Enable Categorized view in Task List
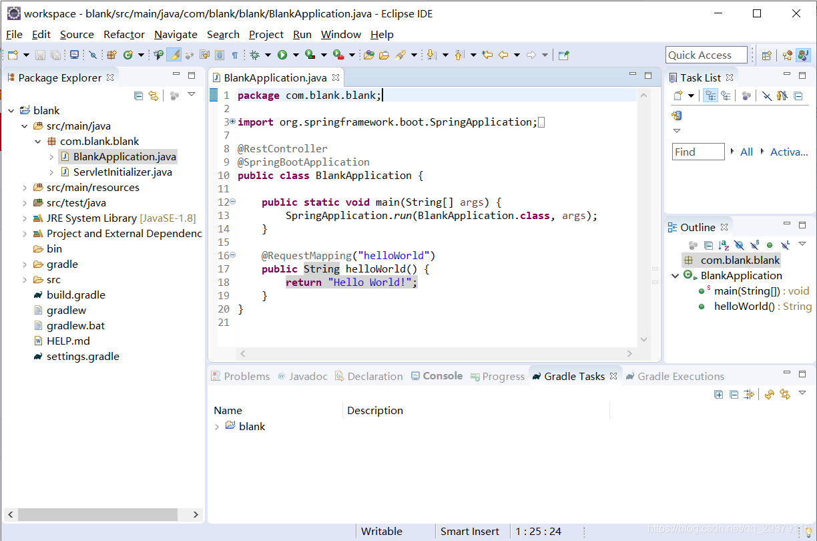 pos(710,96)
